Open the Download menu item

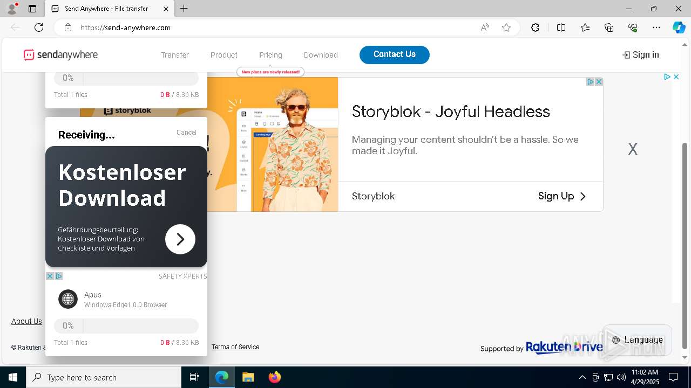coord(321,55)
